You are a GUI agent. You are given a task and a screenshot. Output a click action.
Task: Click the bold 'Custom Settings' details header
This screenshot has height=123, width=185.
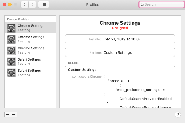[x=82, y=70]
